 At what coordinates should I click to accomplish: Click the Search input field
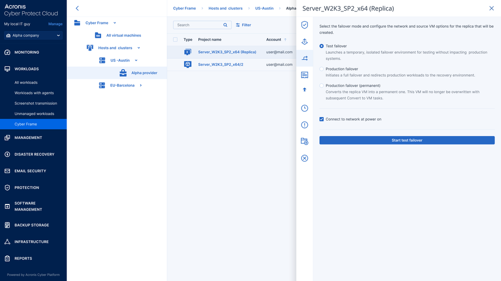(198, 25)
